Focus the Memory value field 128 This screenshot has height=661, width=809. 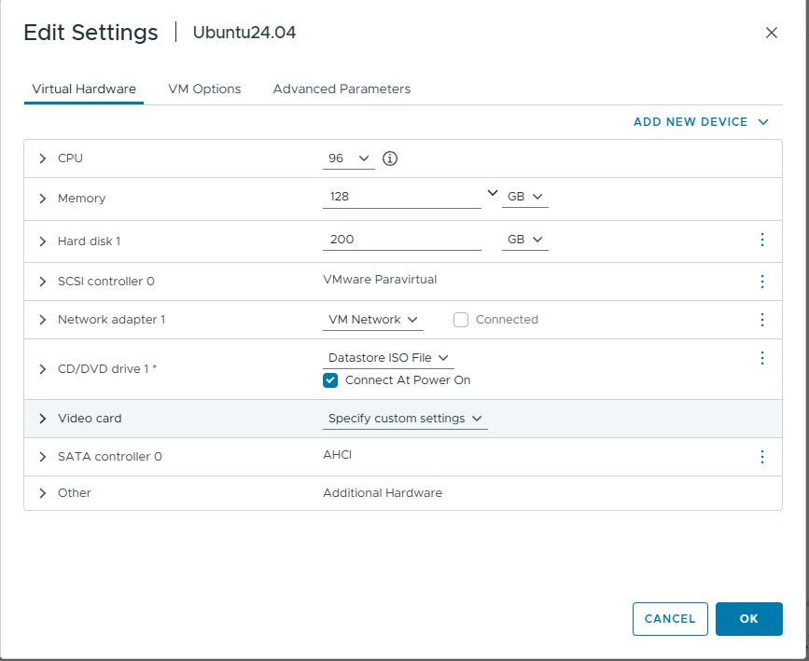pos(402,197)
